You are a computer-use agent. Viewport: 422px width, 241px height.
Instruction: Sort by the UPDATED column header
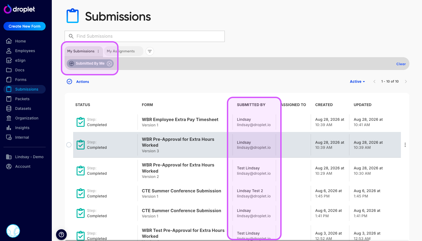coord(362,105)
